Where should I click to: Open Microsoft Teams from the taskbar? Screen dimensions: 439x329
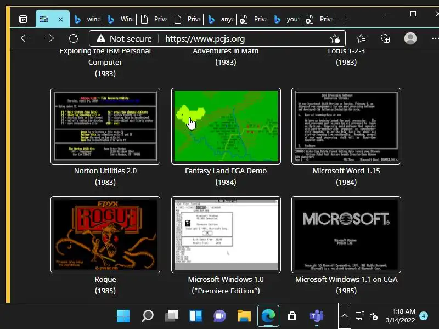[x=317, y=316]
